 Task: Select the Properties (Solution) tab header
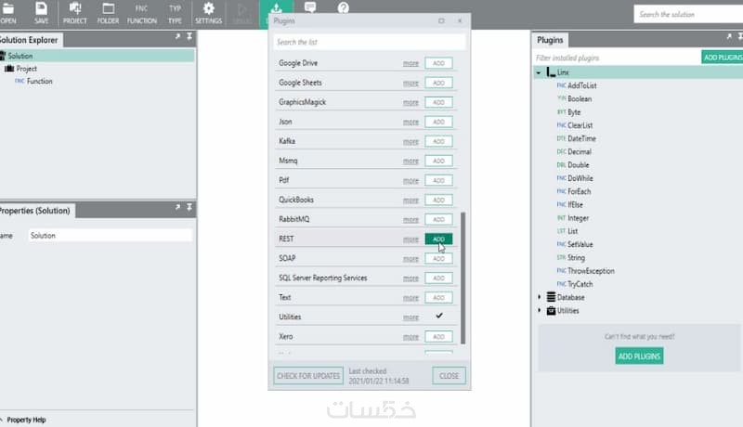(36, 211)
